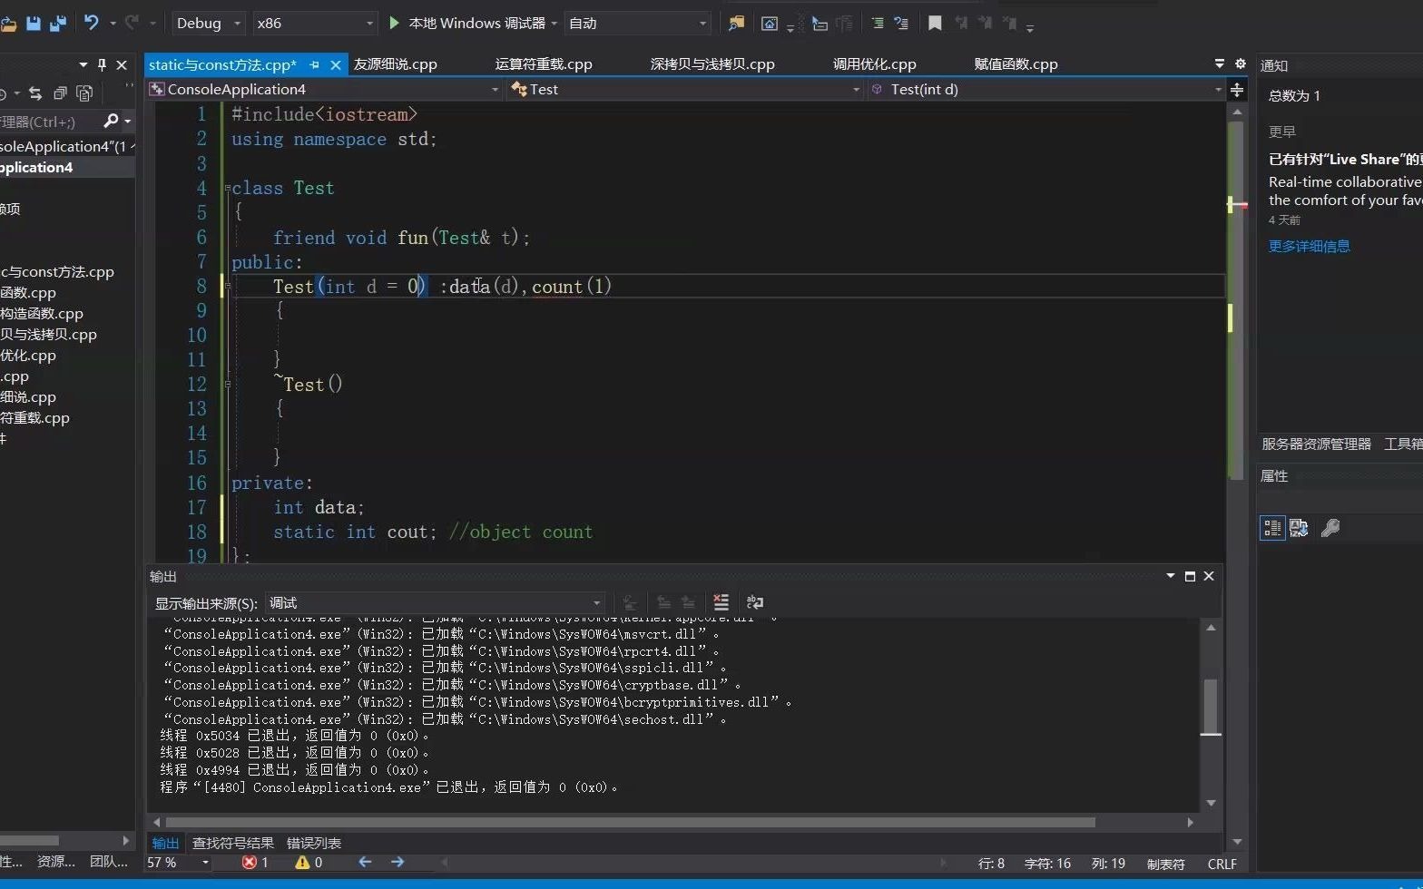Click the output panel horizontal scrollbar
The height and width of the screenshot is (889, 1423).
coord(631,823)
